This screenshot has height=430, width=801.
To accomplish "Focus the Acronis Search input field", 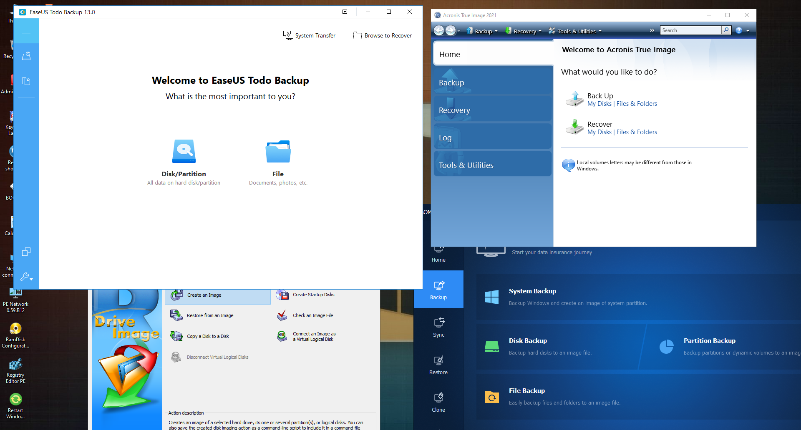I will point(690,30).
